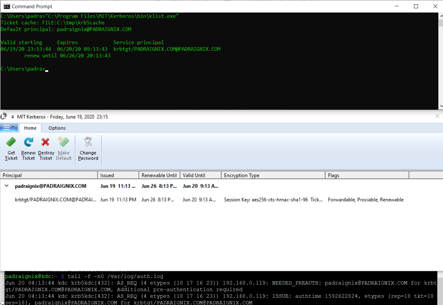This screenshot has height=305, width=443.
Task: Click the MIT Kerberos title bar app icon
Action: pyautogui.click(x=4, y=116)
